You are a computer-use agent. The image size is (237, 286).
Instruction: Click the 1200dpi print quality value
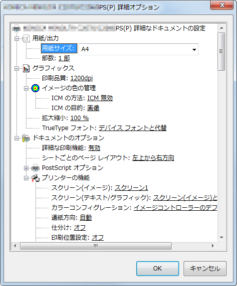click(x=81, y=78)
